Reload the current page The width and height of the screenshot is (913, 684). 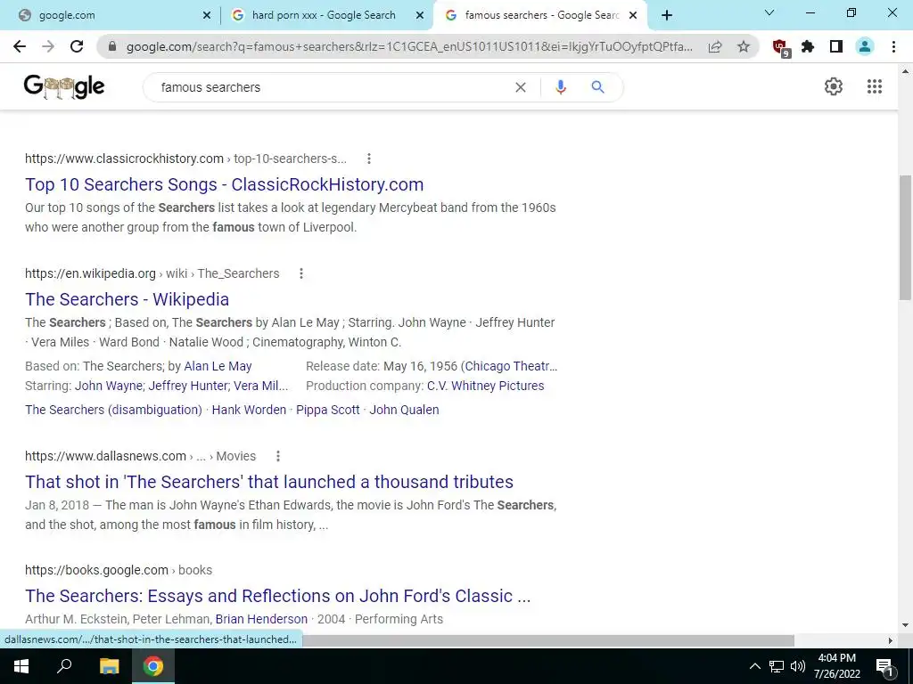tap(77, 46)
